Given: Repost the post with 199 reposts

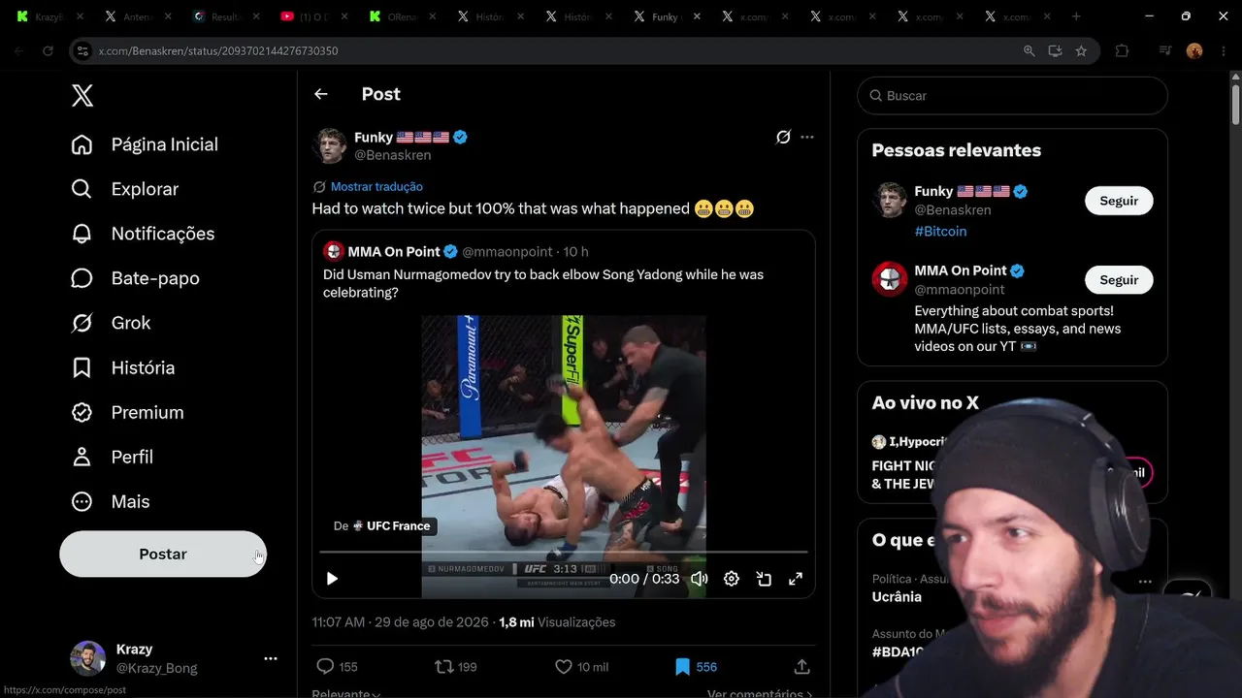Looking at the screenshot, I should point(455,667).
